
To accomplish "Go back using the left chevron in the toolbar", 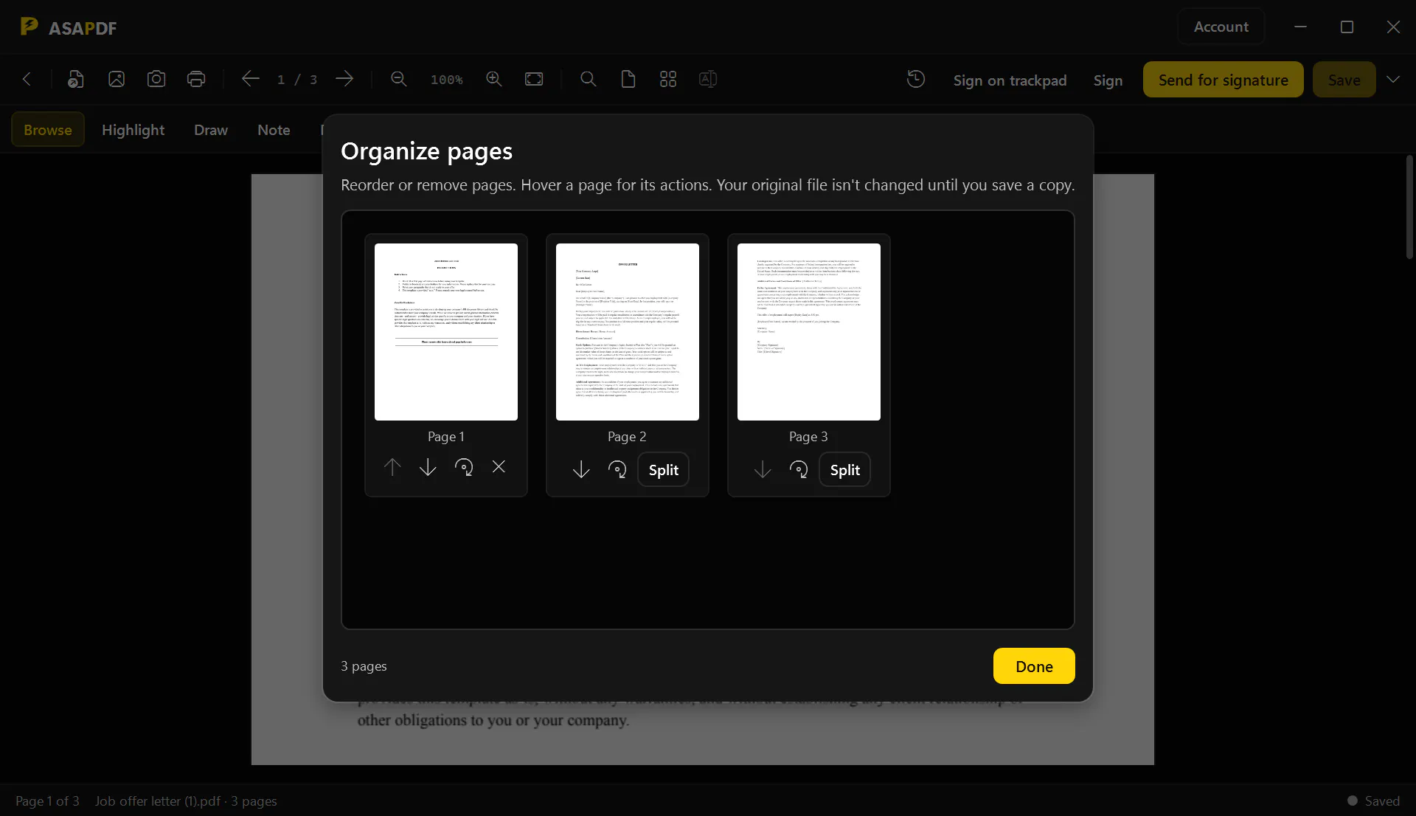I will pyautogui.click(x=27, y=79).
